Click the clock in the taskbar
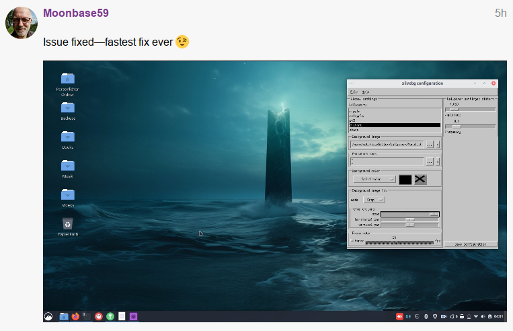The image size is (513, 331). pos(499,317)
